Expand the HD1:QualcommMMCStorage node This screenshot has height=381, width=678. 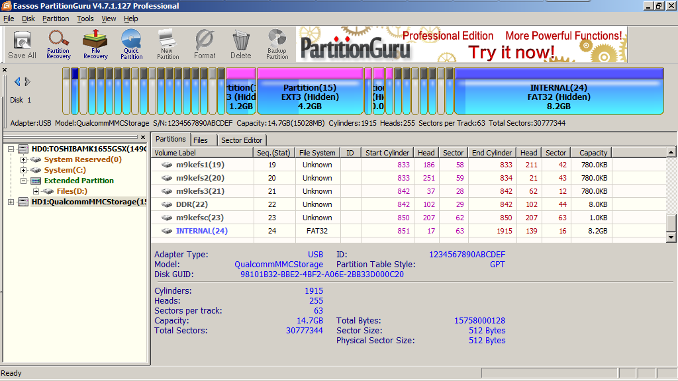[11, 202]
